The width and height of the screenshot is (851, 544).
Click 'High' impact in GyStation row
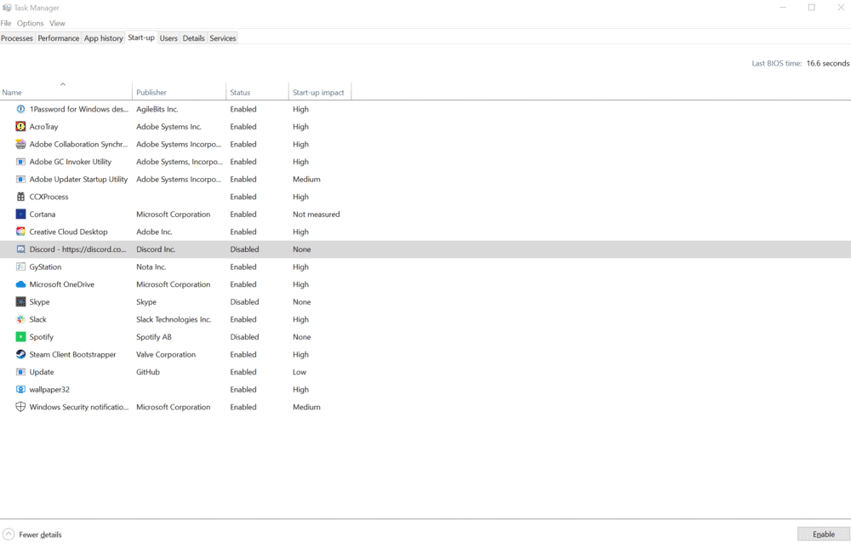click(x=300, y=267)
